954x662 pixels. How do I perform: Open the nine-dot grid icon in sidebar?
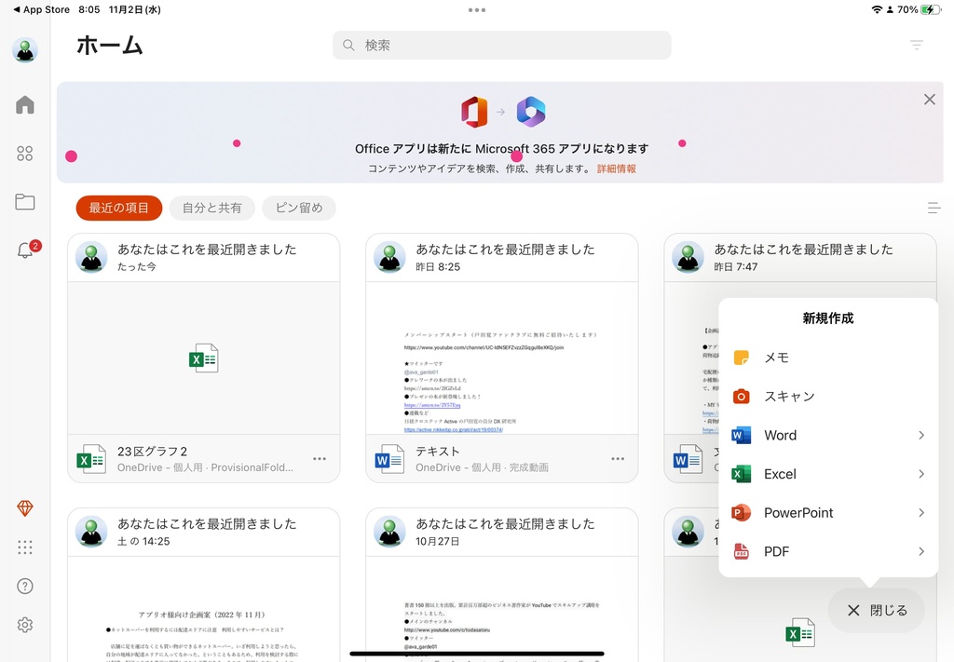point(25,547)
